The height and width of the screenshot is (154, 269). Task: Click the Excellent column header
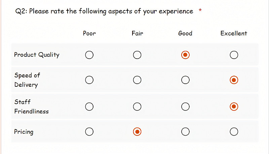(x=234, y=33)
